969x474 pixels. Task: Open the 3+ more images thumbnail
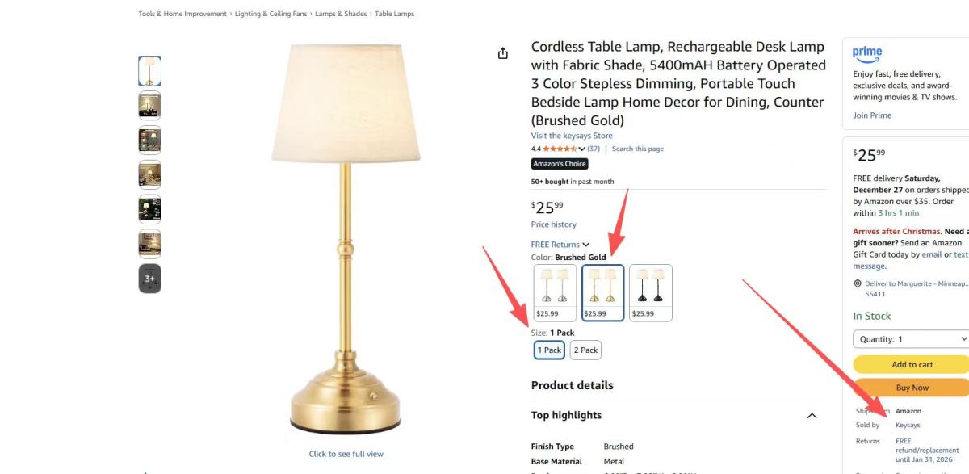pyautogui.click(x=149, y=279)
